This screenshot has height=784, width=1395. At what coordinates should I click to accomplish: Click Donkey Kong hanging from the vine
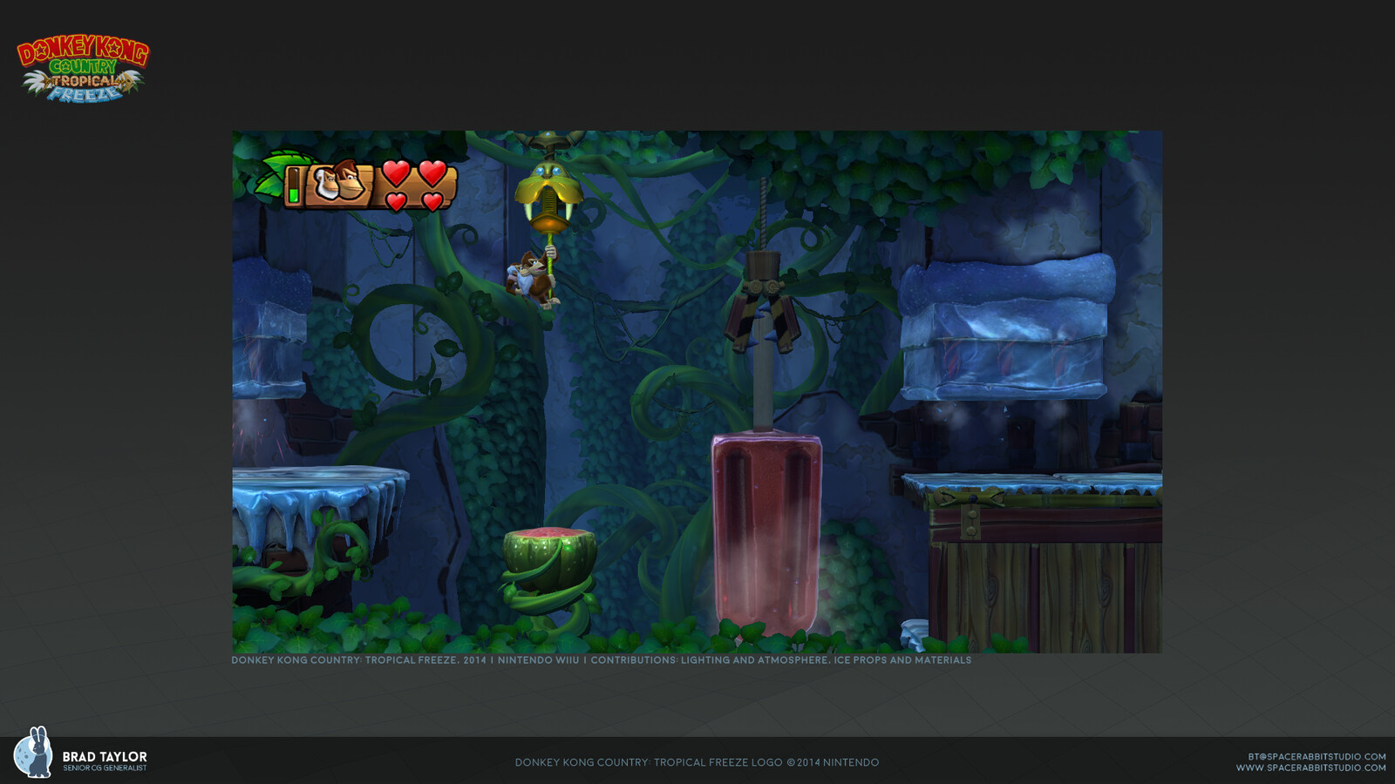(x=533, y=278)
